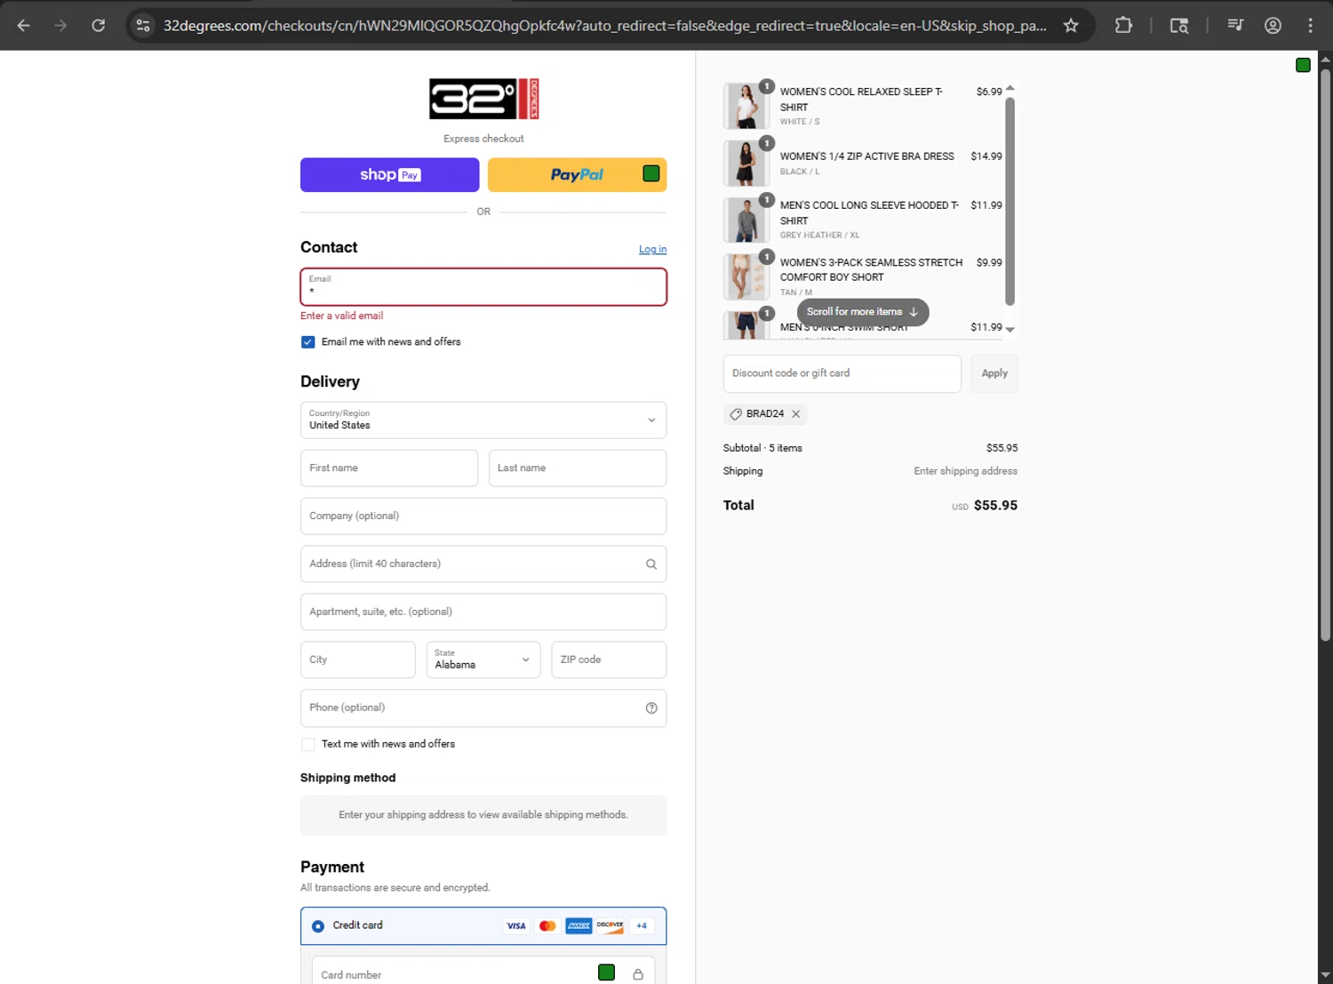Focus the Discount code or gift card field
Screen dimensions: 1333x984
click(842, 374)
